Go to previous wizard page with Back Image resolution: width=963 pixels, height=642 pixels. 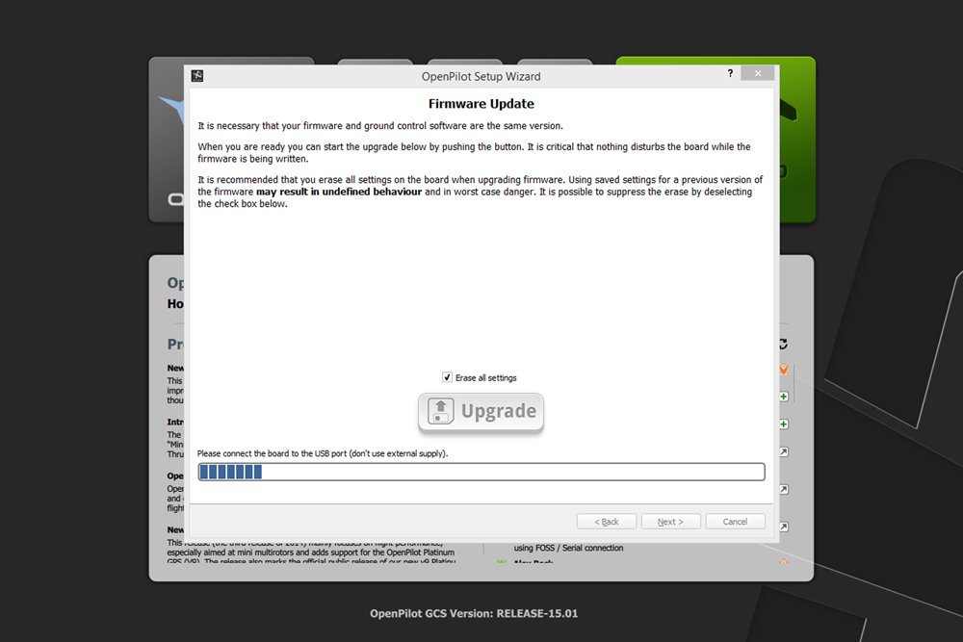606,522
